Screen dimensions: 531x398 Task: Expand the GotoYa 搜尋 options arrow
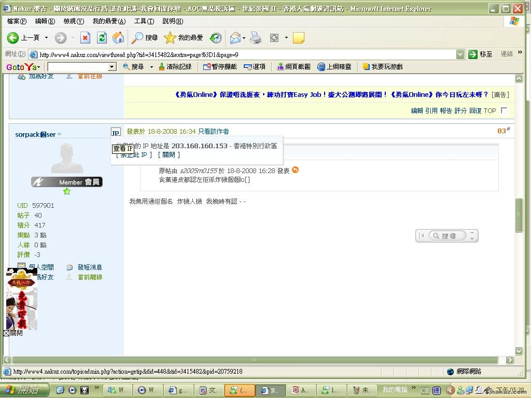(151, 67)
